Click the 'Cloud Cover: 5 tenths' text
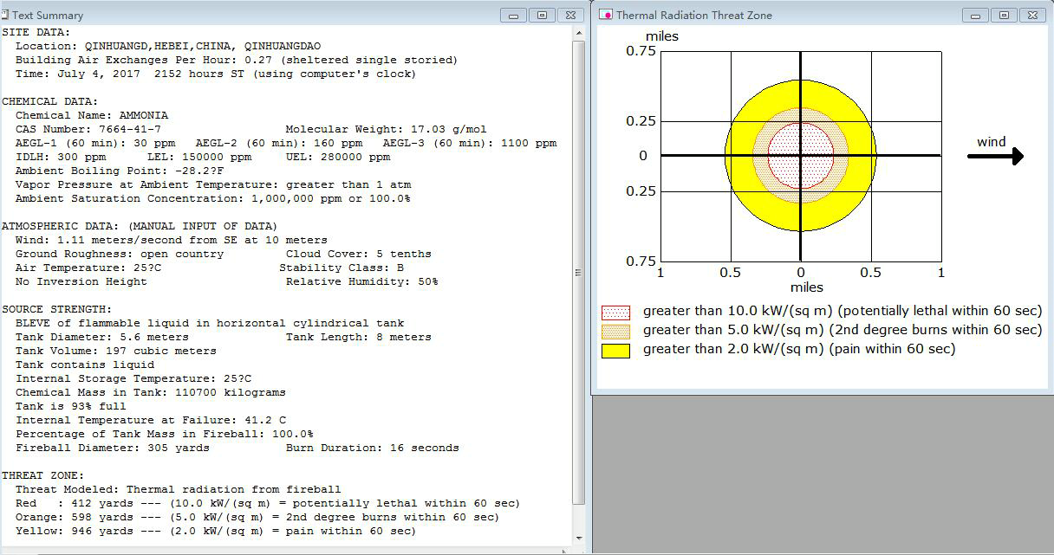The height and width of the screenshot is (555, 1054). (x=359, y=254)
